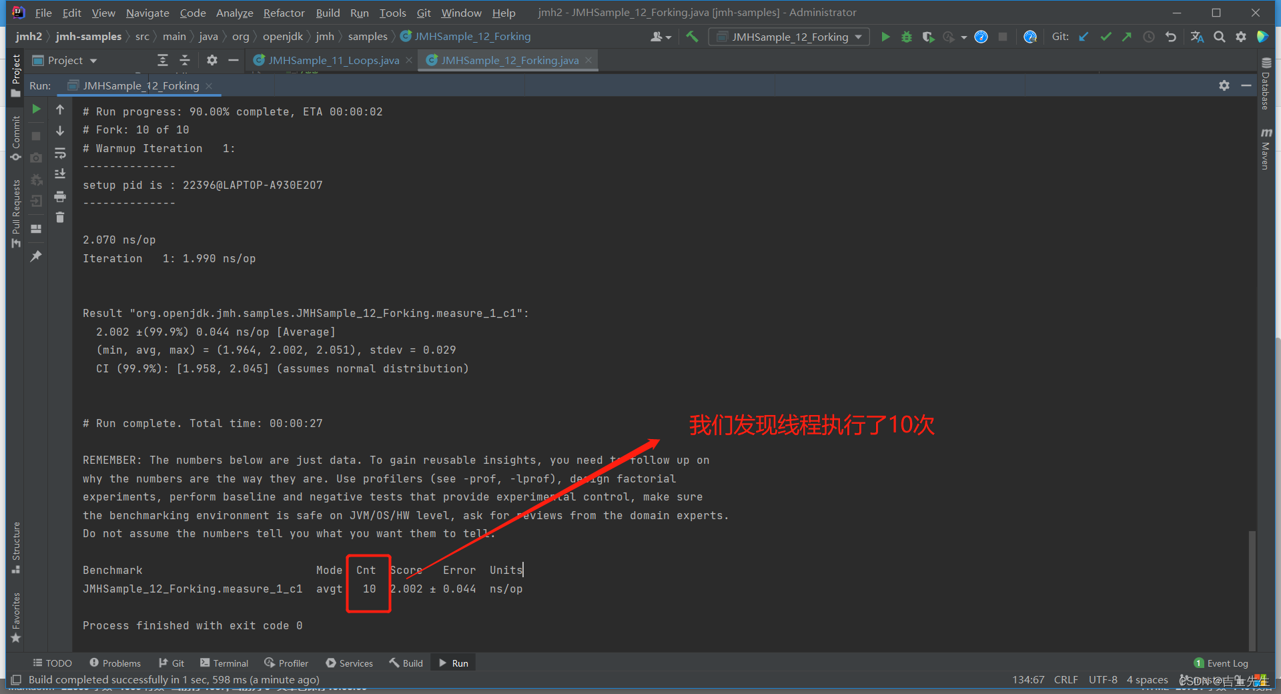
Task: Open the user account dropdown in toolbar
Action: tap(661, 37)
